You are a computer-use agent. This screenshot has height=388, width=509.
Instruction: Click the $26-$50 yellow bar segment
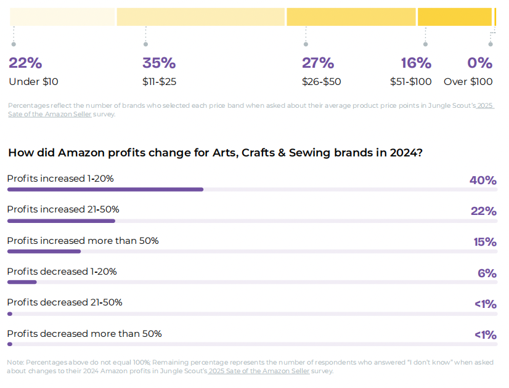pos(351,17)
